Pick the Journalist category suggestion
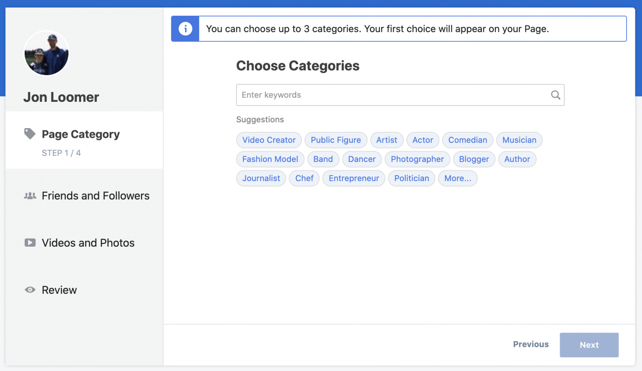The height and width of the screenshot is (371, 642). pyautogui.click(x=261, y=179)
